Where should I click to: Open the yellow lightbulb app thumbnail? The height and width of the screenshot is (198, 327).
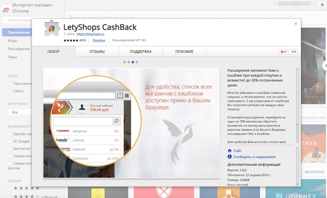point(98,192)
